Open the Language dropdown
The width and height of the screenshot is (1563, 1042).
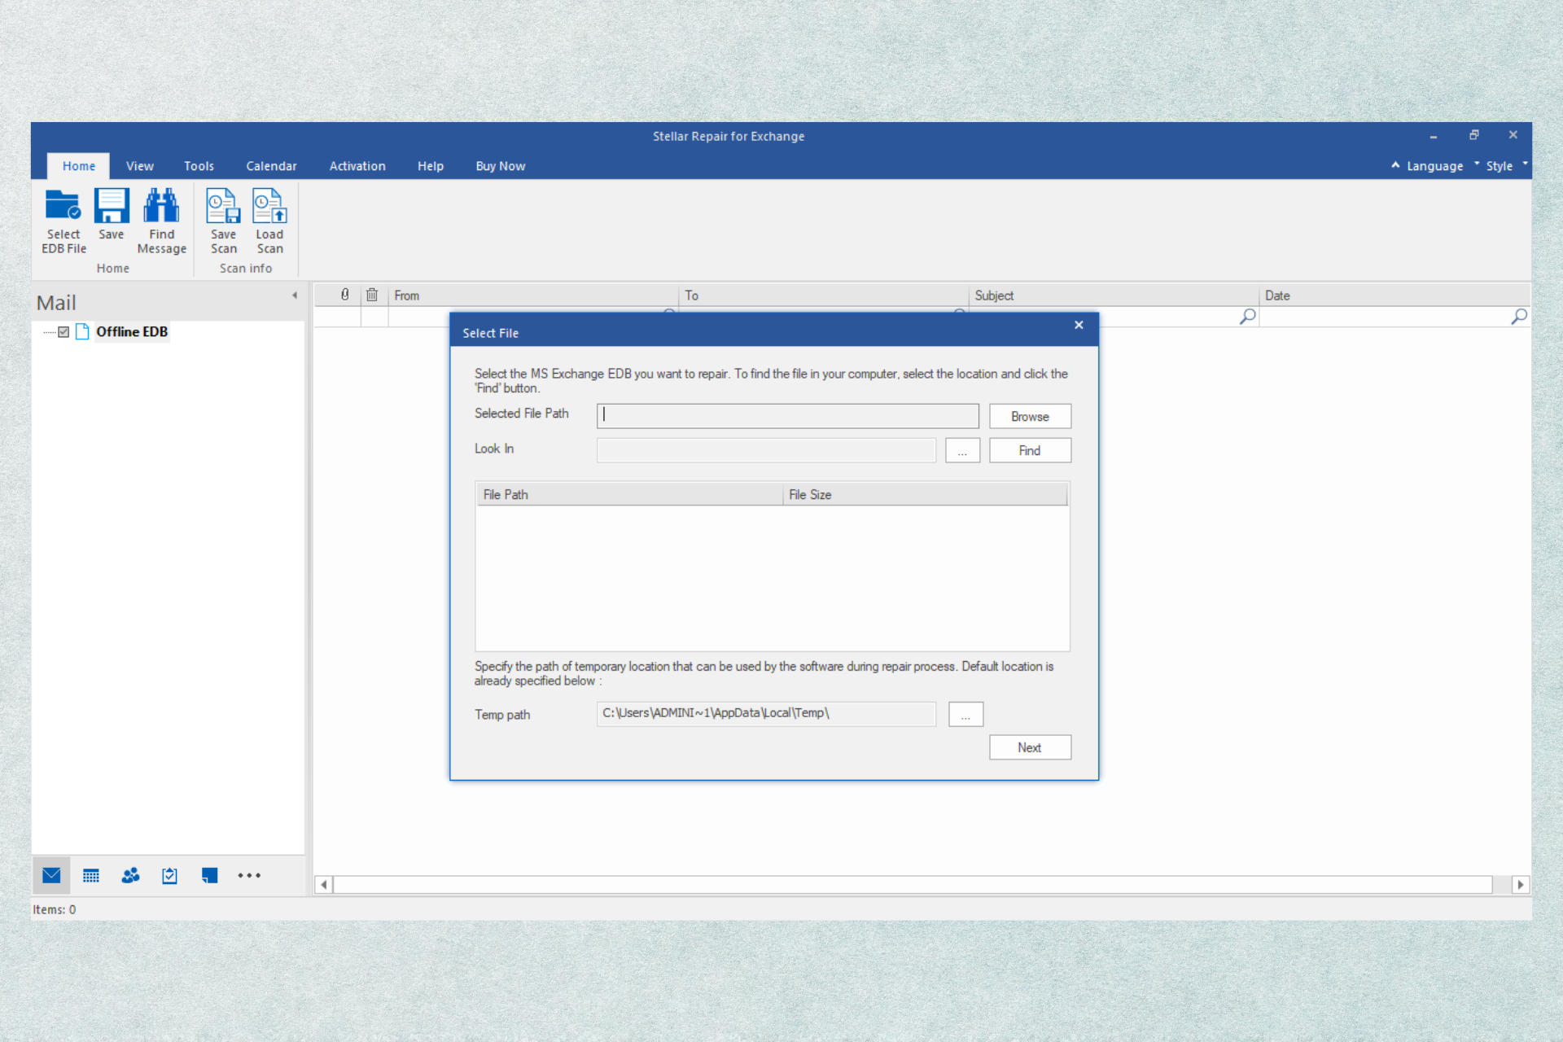[1441, 165]
